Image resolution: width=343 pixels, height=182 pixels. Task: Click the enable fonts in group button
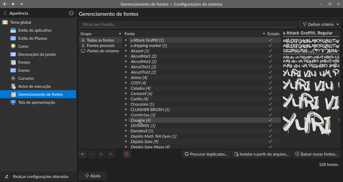pyautogui.click(x=101, y=154)
